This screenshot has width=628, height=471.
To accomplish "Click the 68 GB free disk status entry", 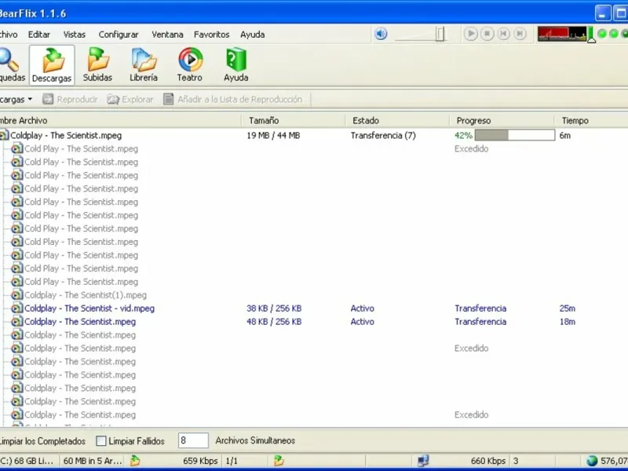I will 27,461.
